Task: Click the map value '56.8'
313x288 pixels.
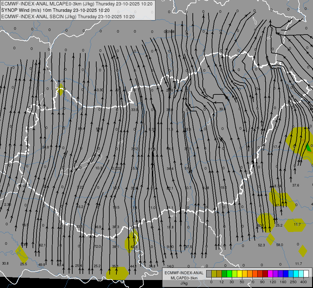Action: (x=45, y=147)
